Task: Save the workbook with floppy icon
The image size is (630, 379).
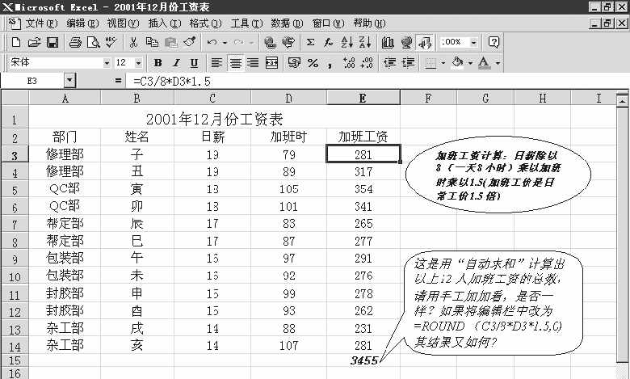Action: click(x=52, y=42)
